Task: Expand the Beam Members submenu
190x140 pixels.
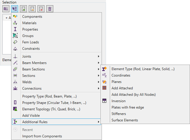Action: (x=98, y=63)
